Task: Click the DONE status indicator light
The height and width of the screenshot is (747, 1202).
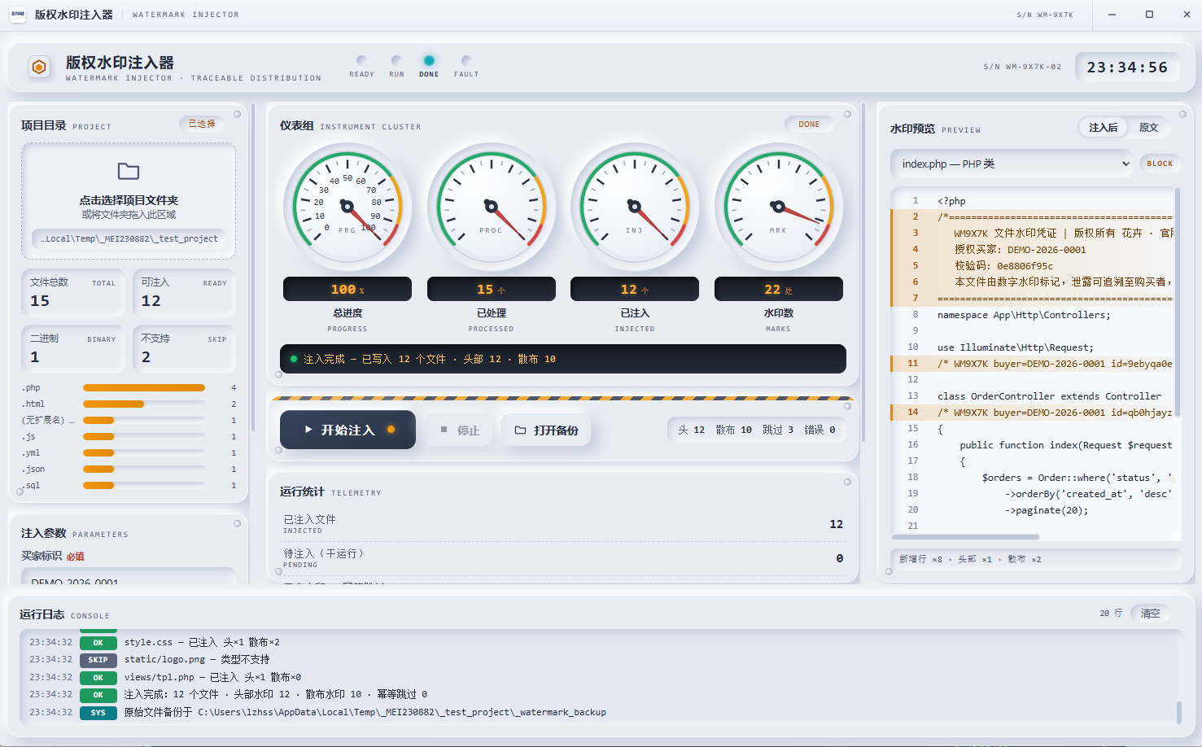Action: (x=429, y=60)
